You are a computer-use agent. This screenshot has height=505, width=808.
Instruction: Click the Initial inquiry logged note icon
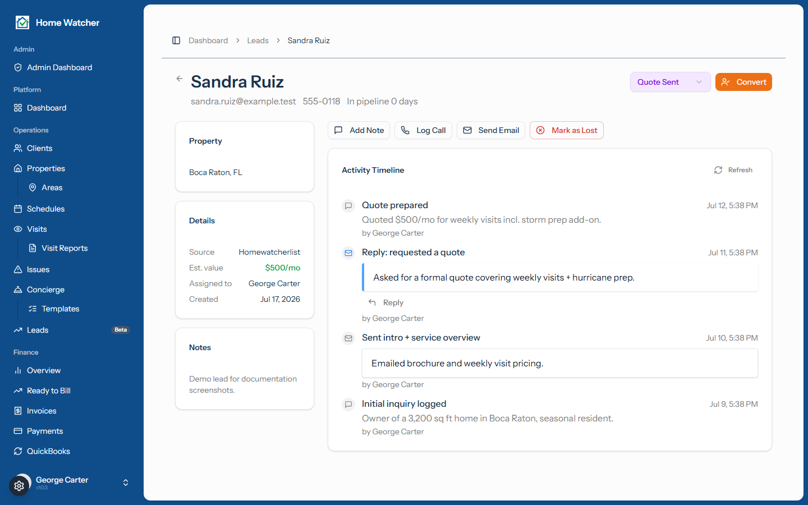pos(348,405)
